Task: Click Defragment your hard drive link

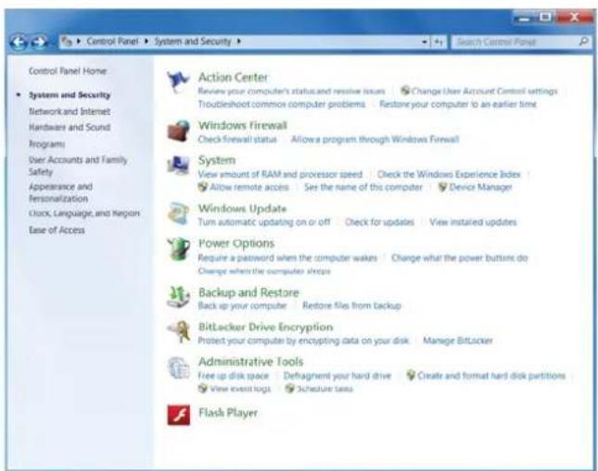Action: click(x=337, y=376)
